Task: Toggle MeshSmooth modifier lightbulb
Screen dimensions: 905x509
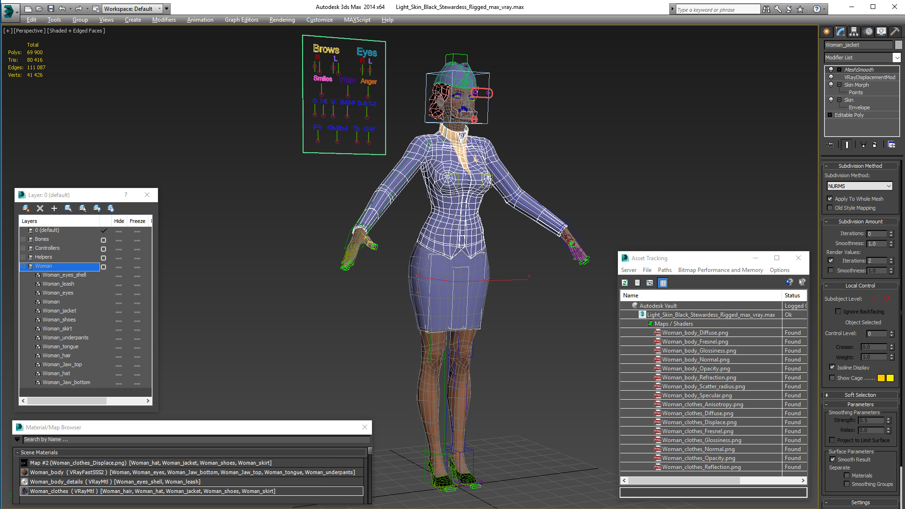Action: pyautogui.click(x=831, y=70)
